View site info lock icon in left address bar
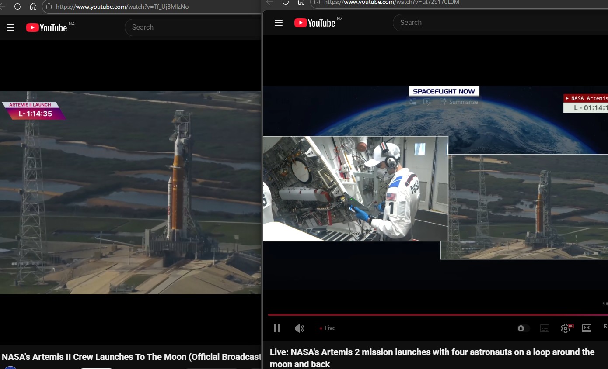Viewport: 608px width, 369px height. point(49,7)
